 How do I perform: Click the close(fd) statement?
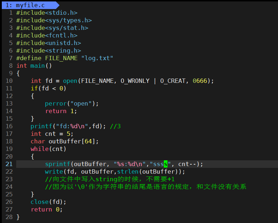48,202
